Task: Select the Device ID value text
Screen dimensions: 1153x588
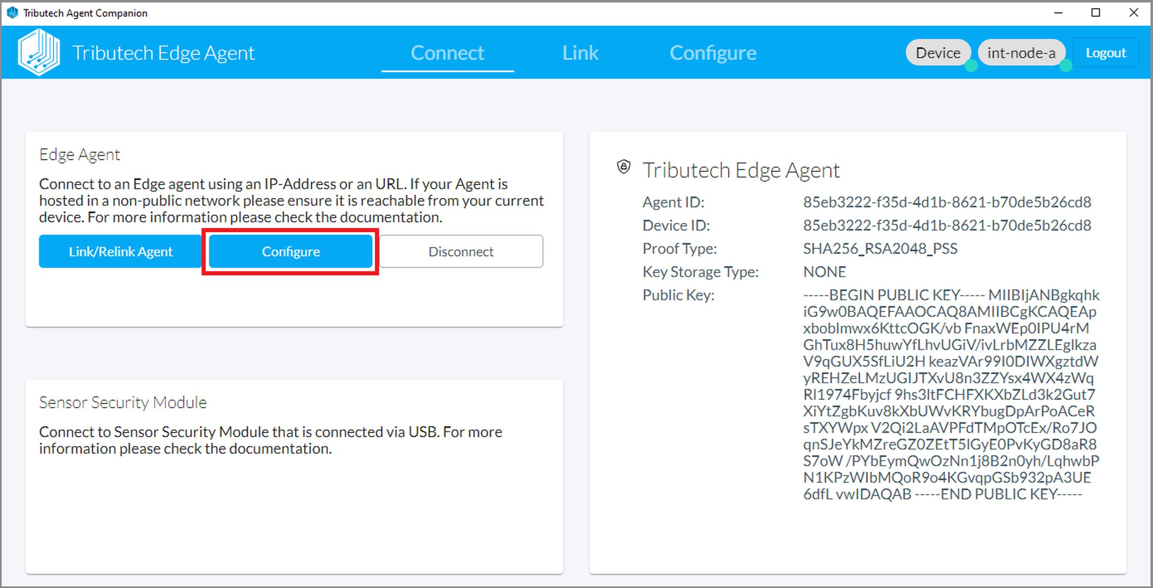Action: coord(947,225)
